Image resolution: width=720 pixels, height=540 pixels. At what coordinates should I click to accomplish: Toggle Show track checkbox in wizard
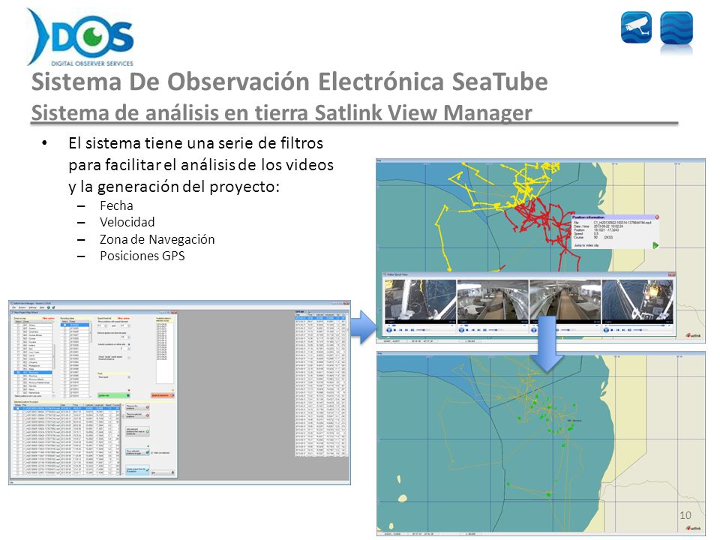(x=129, y=377)
